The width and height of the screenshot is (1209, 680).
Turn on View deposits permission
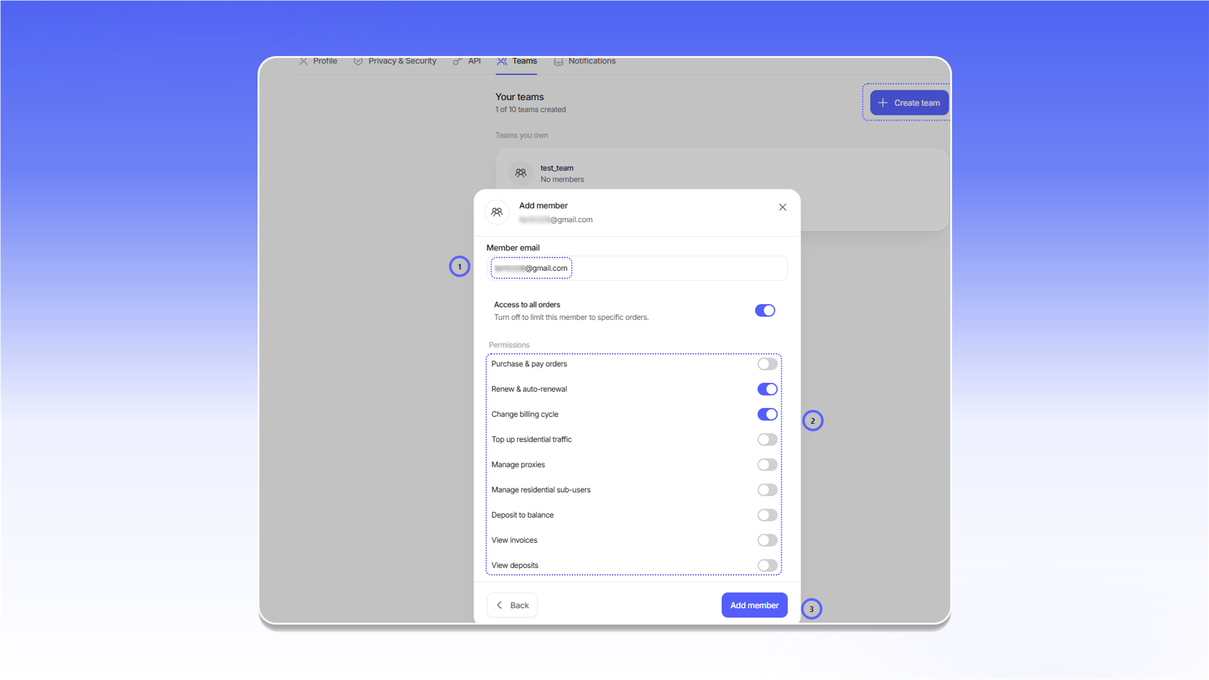point(768,565)
